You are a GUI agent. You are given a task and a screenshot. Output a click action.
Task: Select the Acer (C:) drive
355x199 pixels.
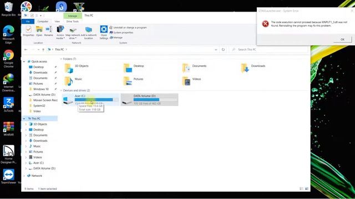tap(90, 99)
